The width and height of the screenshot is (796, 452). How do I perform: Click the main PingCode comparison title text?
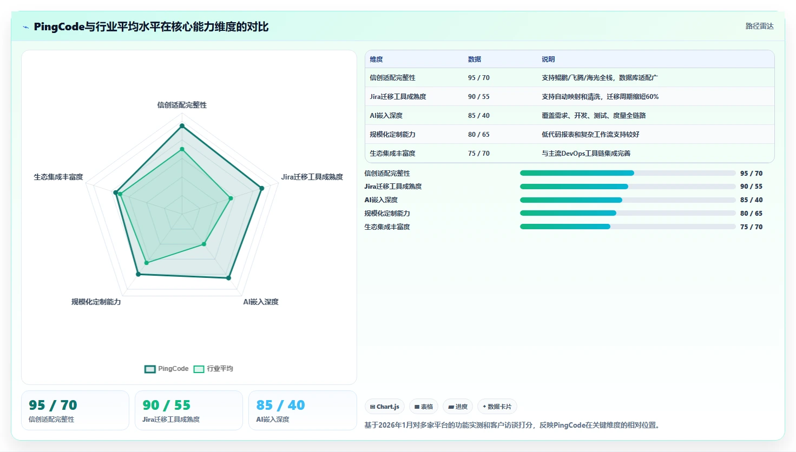(151, 27)
